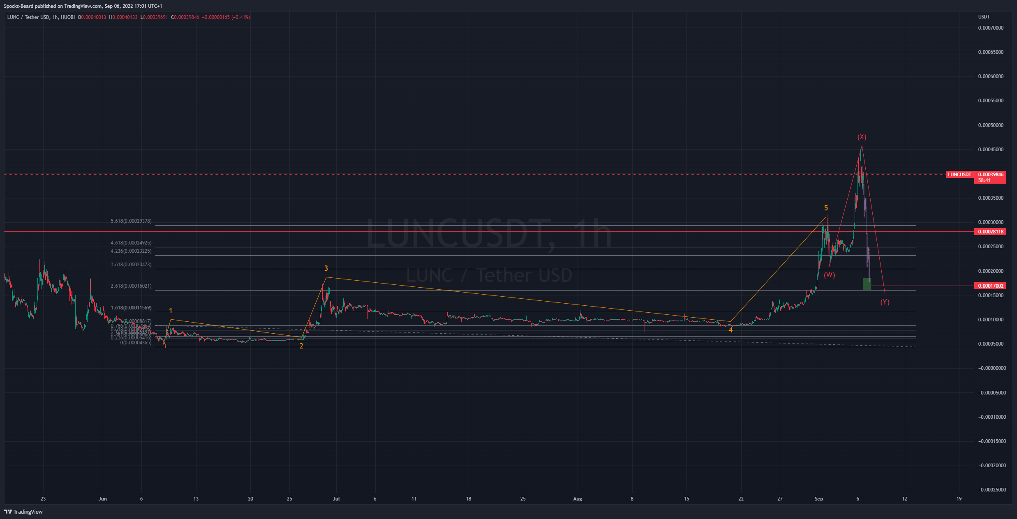1017x519 pixels.
Task: Select the (X) correction wave label
Action: pos(862,137)
